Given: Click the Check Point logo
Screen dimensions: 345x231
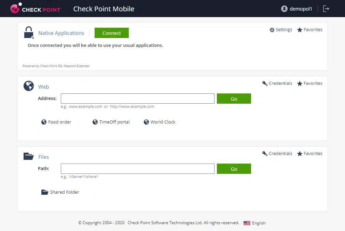Looking at the screenshot, I should pyautogui.click(x=36, y=9).
